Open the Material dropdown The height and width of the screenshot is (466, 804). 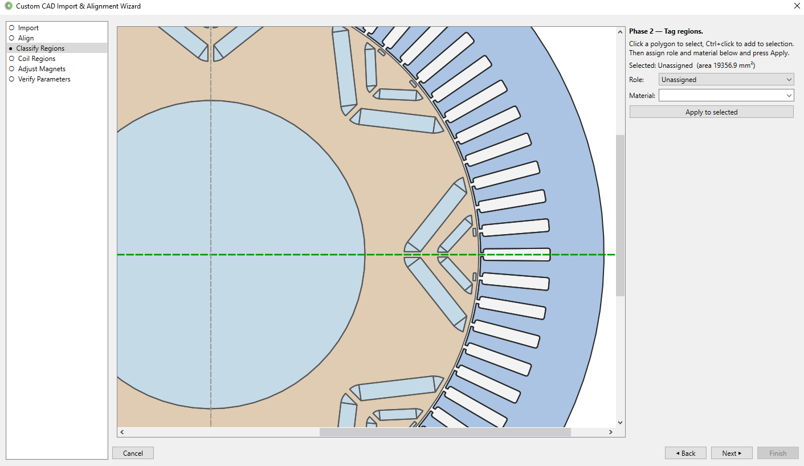pos(726,96)
